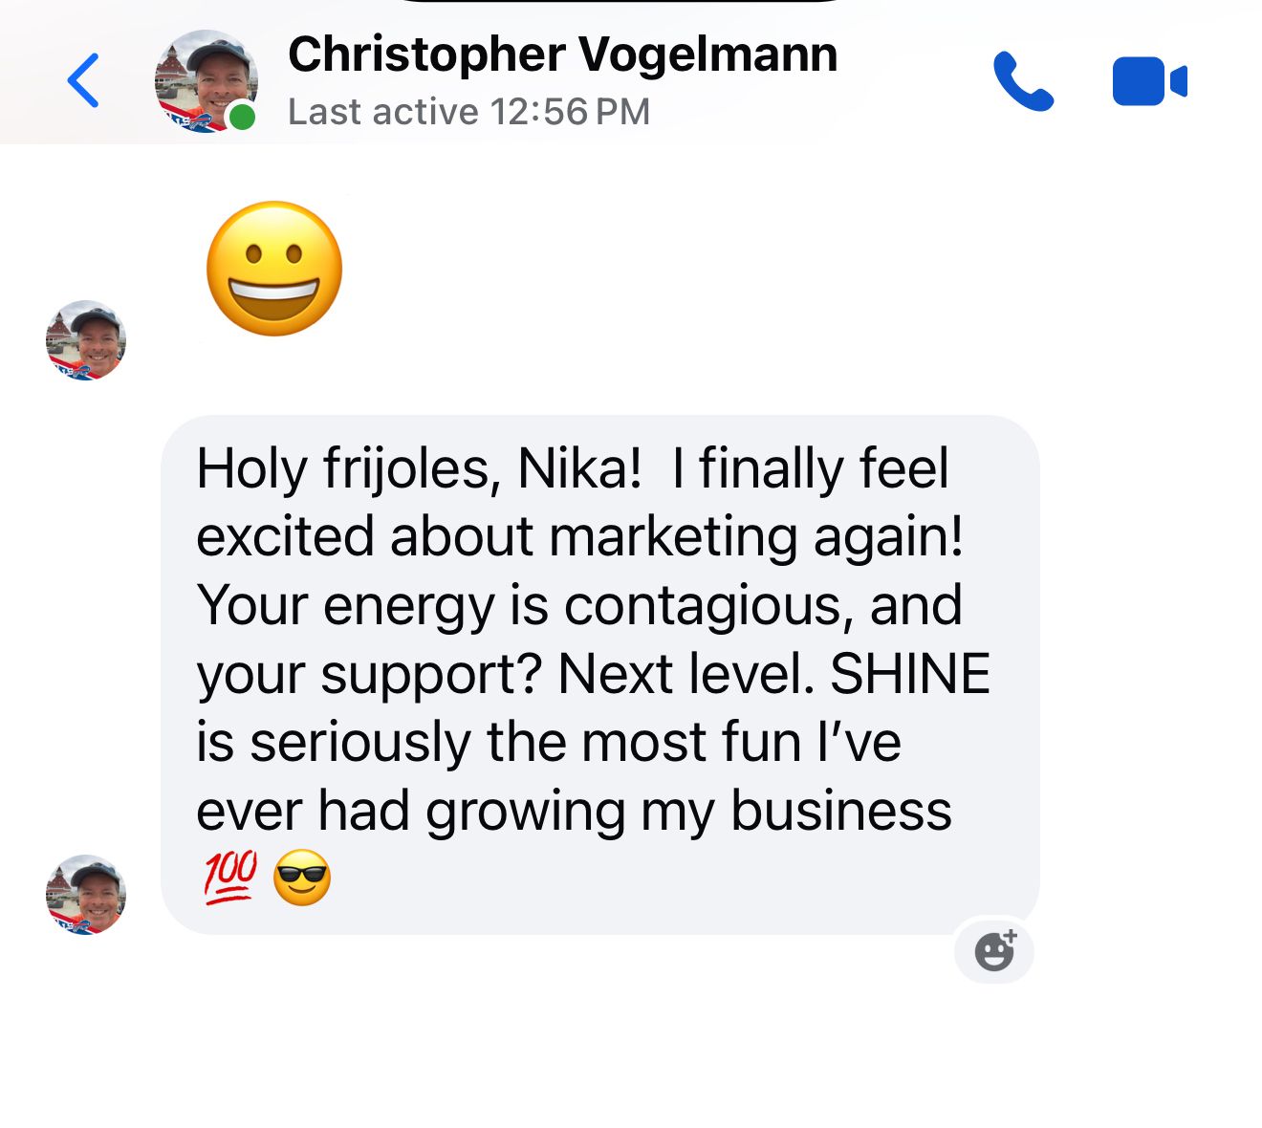Open the header profile picture

pos(206,81)
